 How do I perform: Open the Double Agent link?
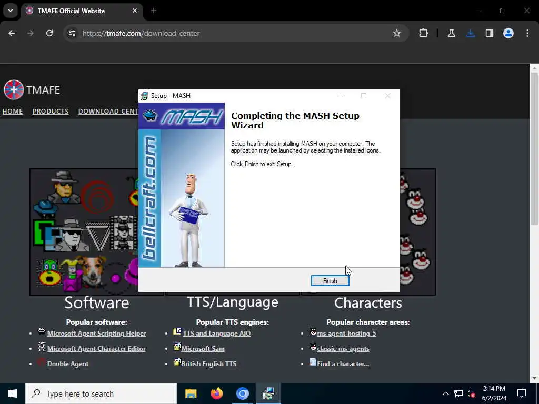coord(68,364)
